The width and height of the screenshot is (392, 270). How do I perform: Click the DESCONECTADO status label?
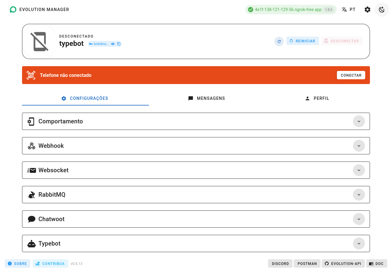coord(76,36)
